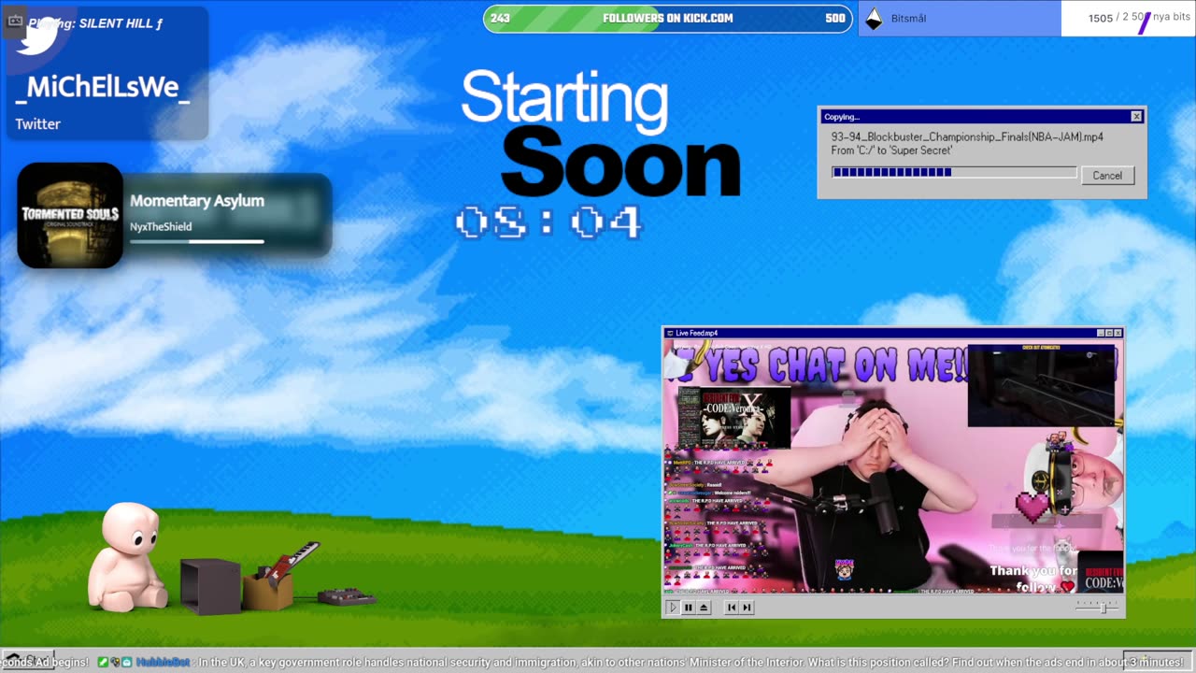Click the FOLLOWERS ON KICK.COM label

(667, 19)
